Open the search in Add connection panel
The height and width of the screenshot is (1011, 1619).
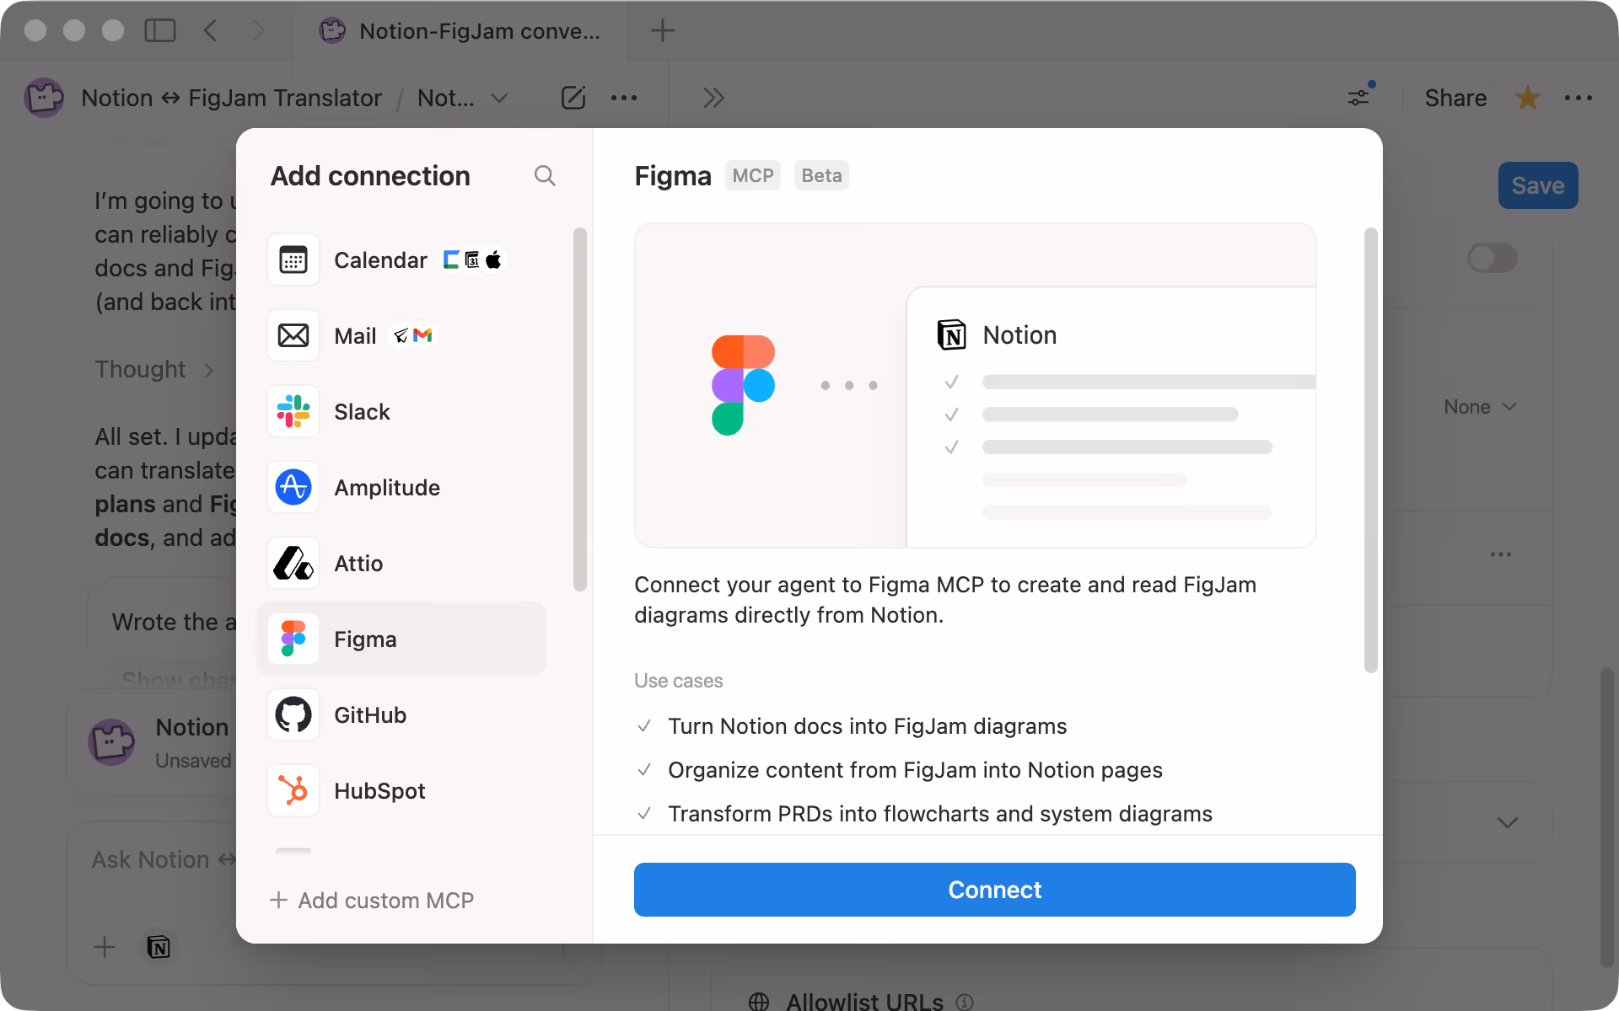point(545,175)
